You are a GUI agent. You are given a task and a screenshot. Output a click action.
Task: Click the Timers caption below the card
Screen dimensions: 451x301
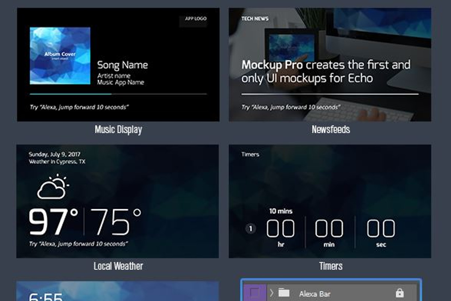pyautogui.click(x=331, y=266)
